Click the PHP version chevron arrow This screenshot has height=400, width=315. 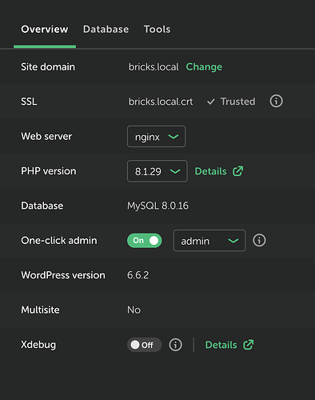pos(175,171)
